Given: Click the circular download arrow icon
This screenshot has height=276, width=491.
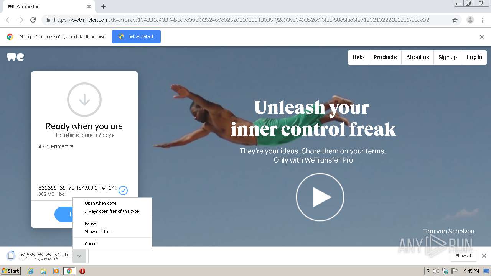Looking at the screenshot, I should coord(84,100).
